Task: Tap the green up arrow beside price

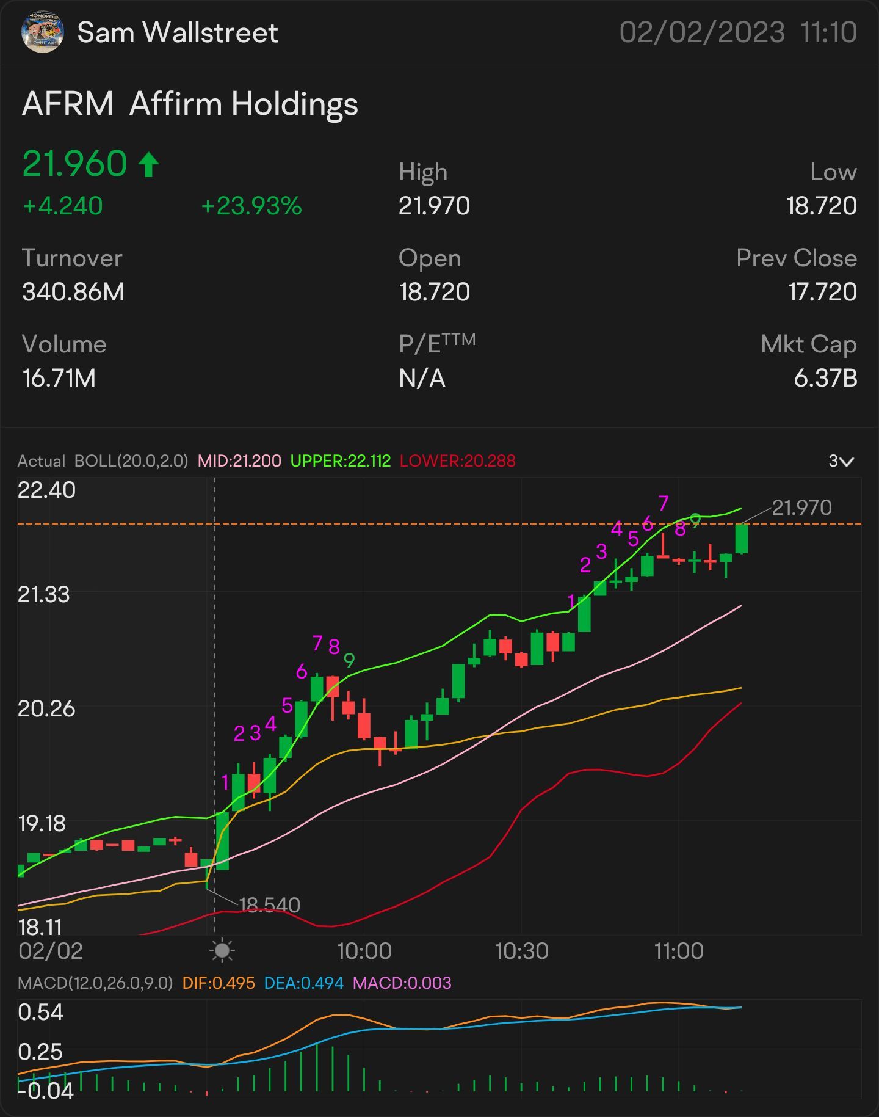Action: [148, 164]
